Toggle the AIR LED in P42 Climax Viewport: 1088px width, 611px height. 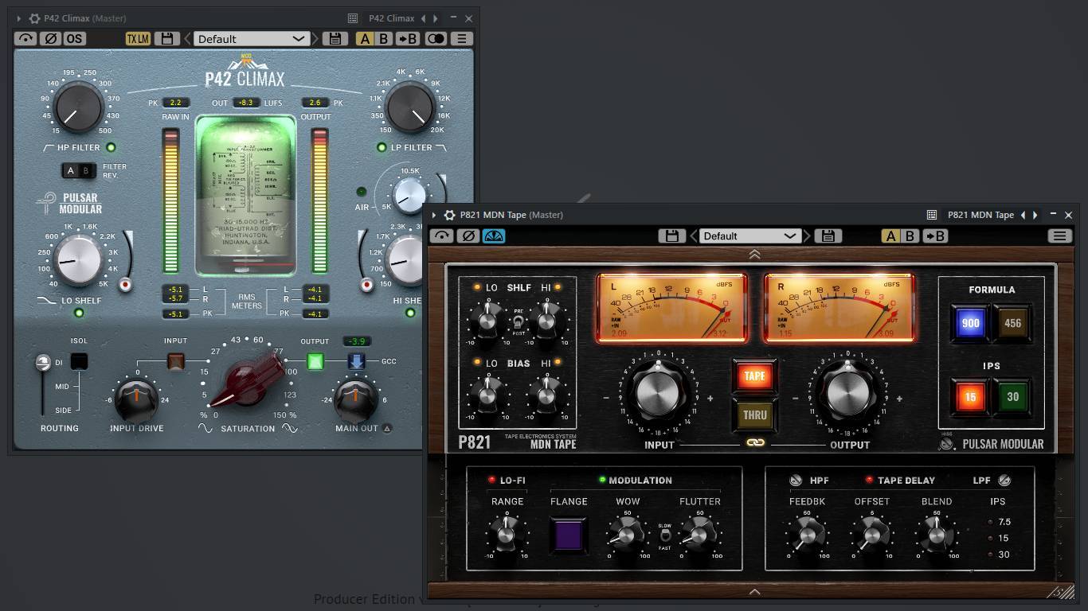[361, 192]
